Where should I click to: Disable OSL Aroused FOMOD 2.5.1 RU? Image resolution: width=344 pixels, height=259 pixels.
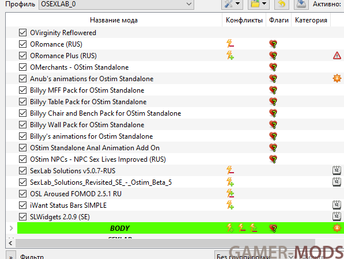[23, 194]
